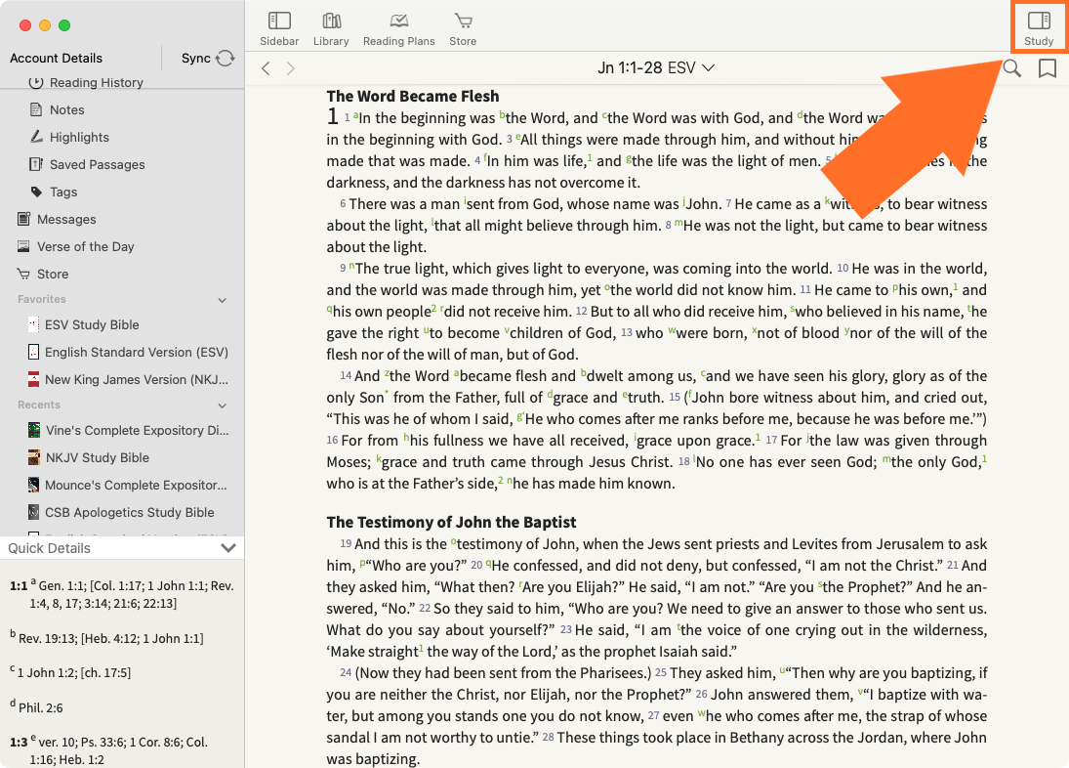Go forward with the right arrow
This screenshot has width=1069, height=768.
point(290,68)
